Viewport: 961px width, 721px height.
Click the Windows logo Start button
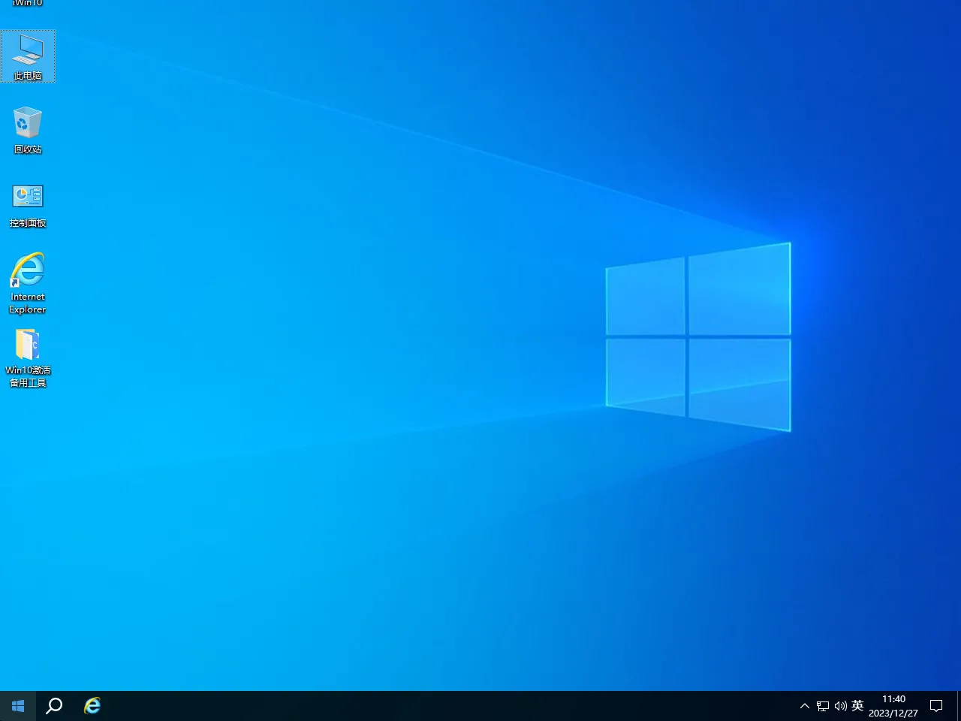(x=17, y=705)
